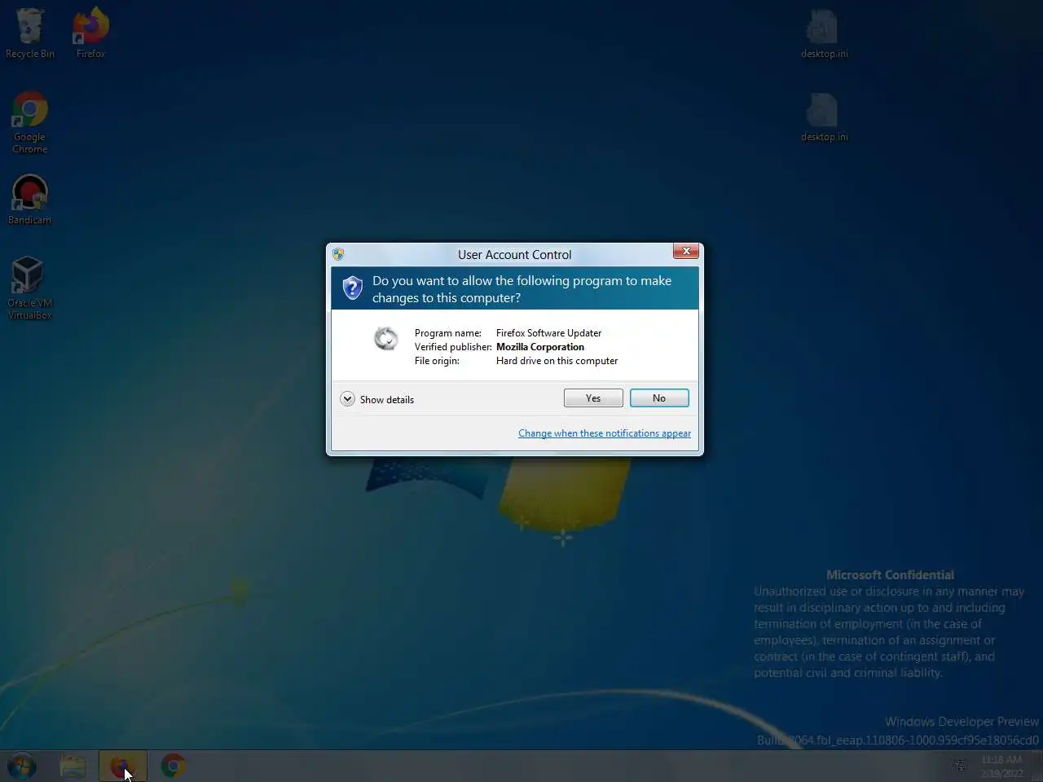1043x782 pixels.
Task: Open Change when these notifications appear link
Action: (605, 433)
